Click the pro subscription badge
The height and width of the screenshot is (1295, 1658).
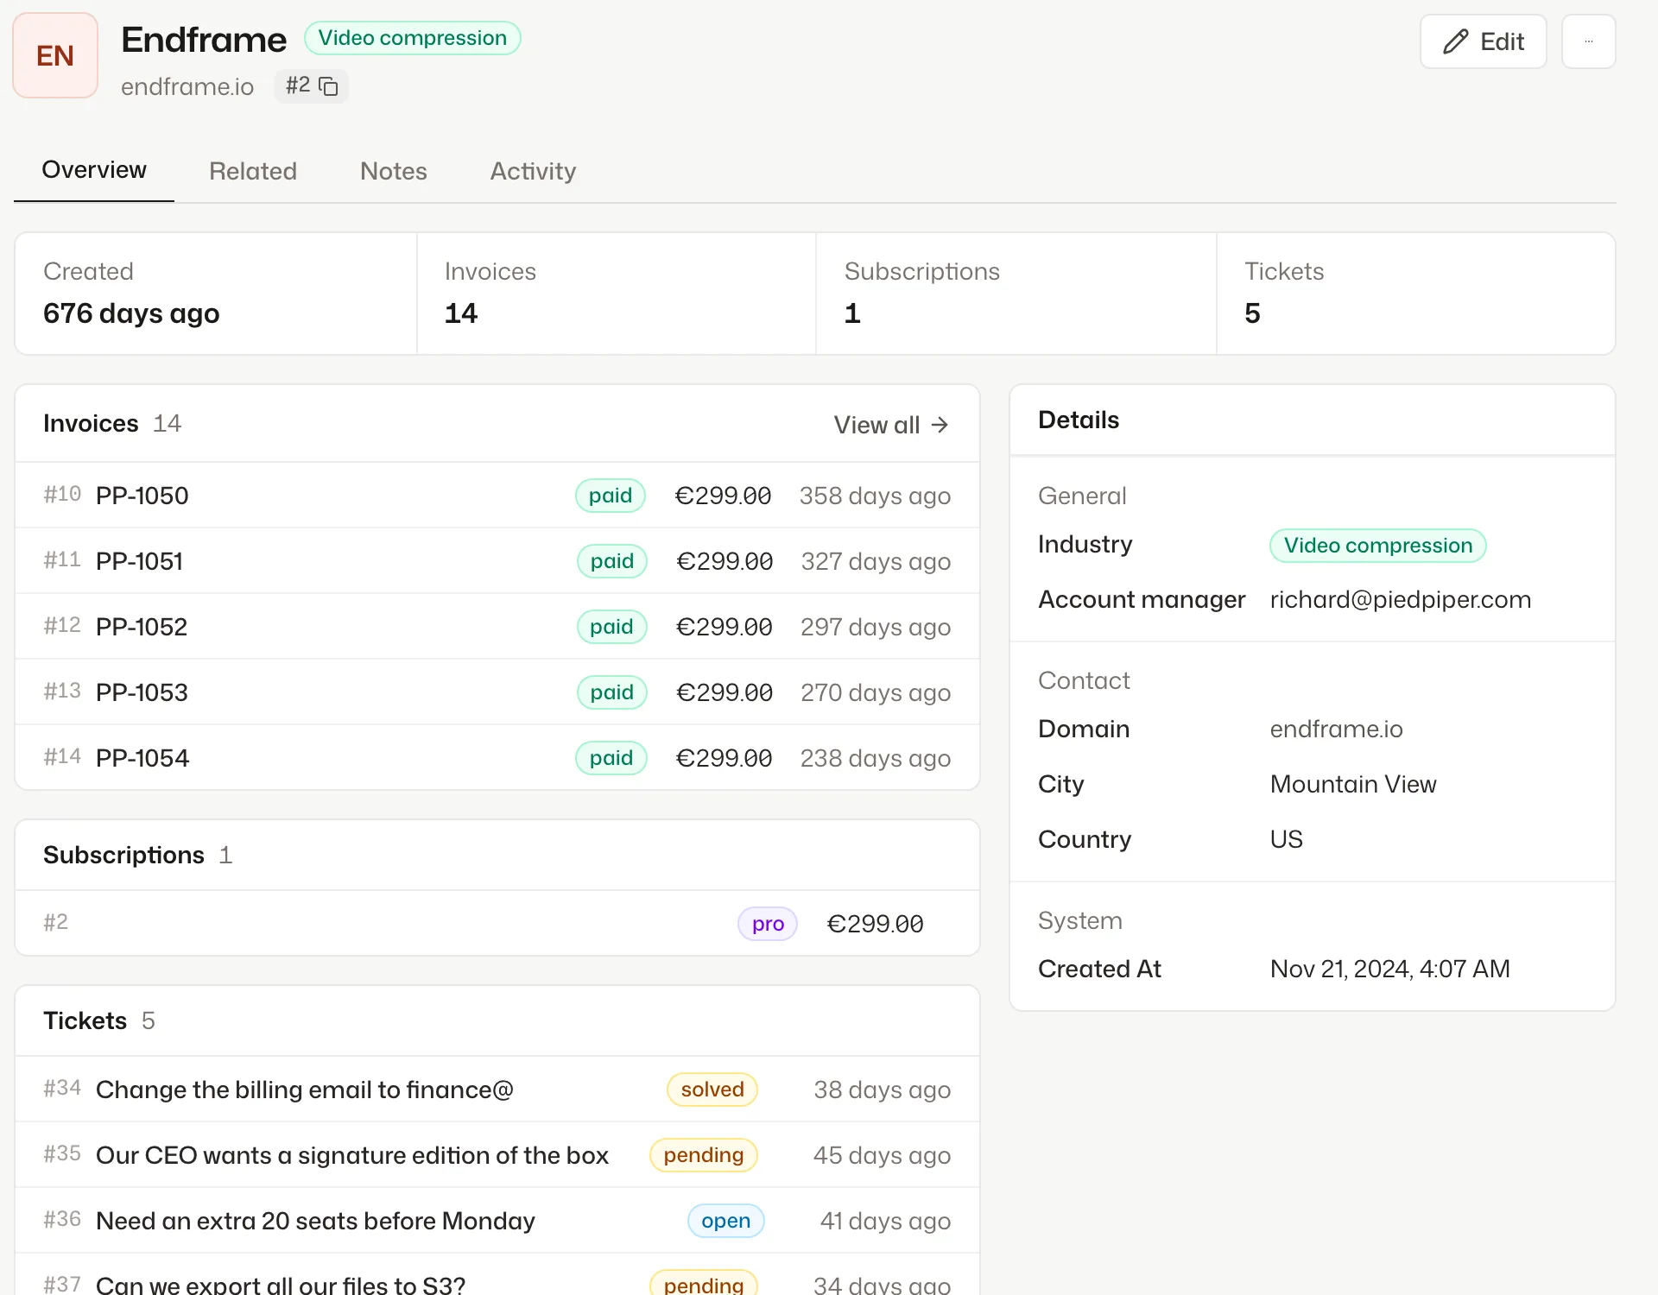point(768,924)
